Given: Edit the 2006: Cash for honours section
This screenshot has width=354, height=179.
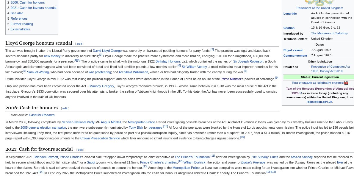Looking at the screenshot, I should pos(65,108).
